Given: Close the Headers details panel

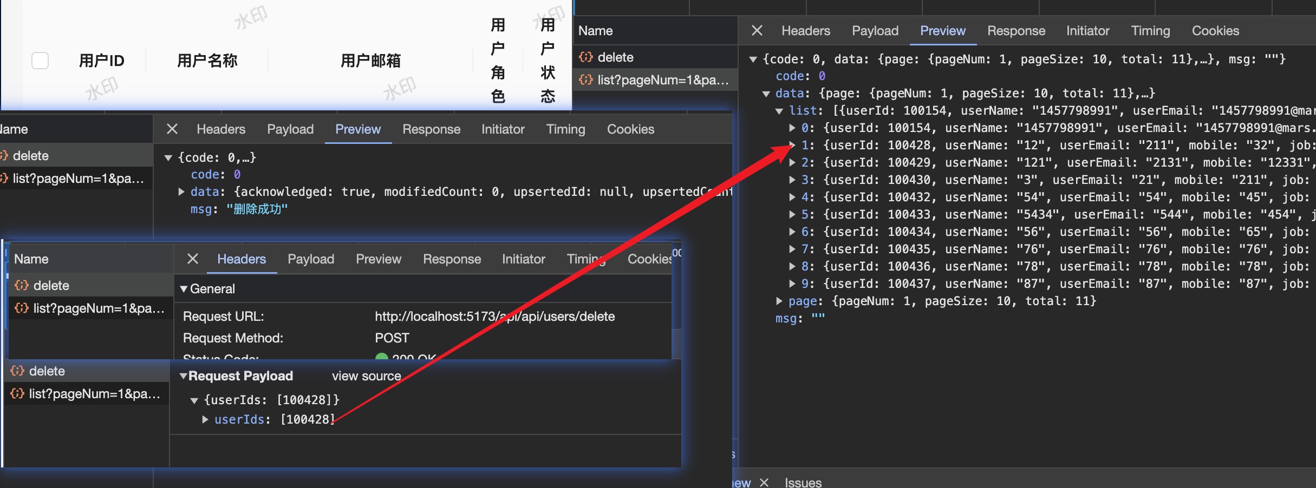Looking at the screenshot, I should 192,259.
